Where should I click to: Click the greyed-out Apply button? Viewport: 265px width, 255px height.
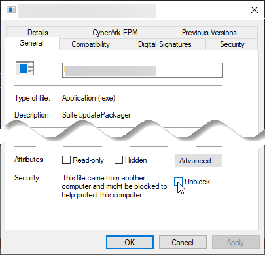236,242
